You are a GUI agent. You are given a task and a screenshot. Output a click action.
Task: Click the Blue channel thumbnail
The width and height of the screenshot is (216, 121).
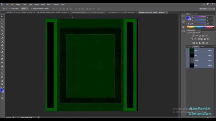pyautogui.click(x=192, y=66)
